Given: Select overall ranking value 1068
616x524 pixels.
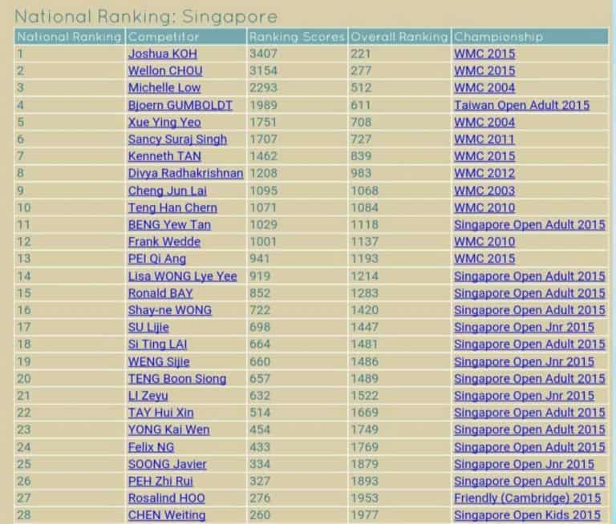Looking at the screenshot, I should tap(365, 191).
